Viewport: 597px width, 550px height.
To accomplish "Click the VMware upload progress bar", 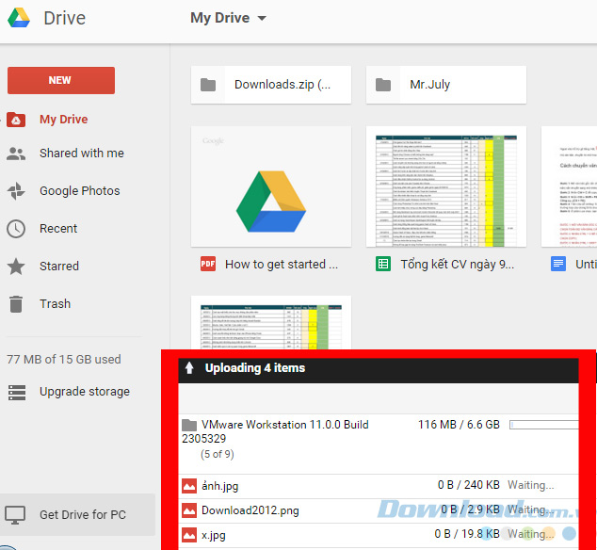I will pyautogui.click(x=544, y=425).
